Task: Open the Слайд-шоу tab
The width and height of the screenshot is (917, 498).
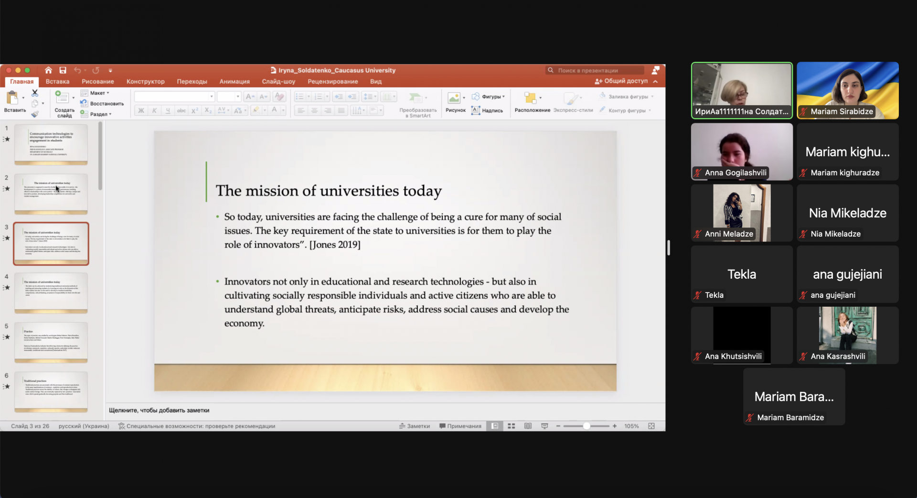Action: click(x=278, y=82)
